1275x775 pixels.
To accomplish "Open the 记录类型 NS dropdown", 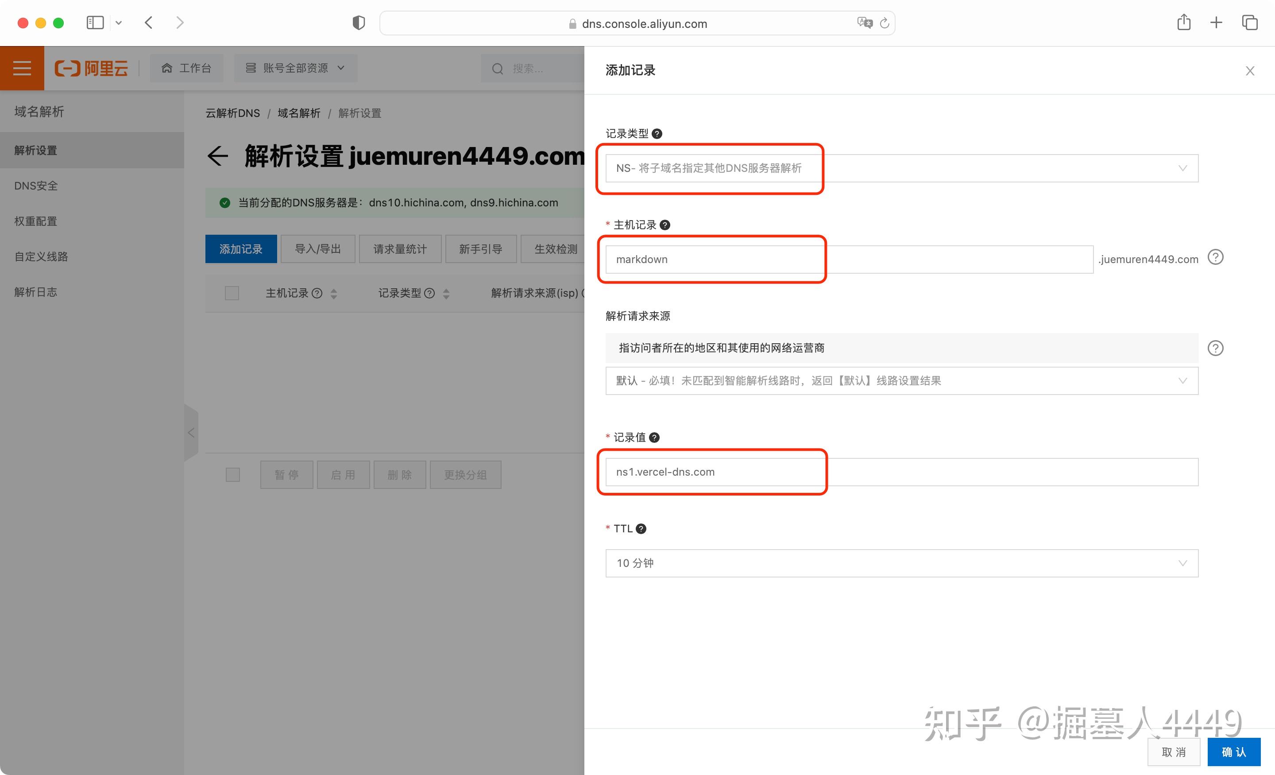I will (x=901, y=168).
